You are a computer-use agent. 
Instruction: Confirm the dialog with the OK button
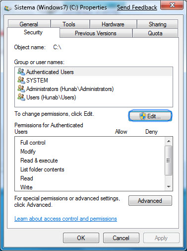[81, 238]
